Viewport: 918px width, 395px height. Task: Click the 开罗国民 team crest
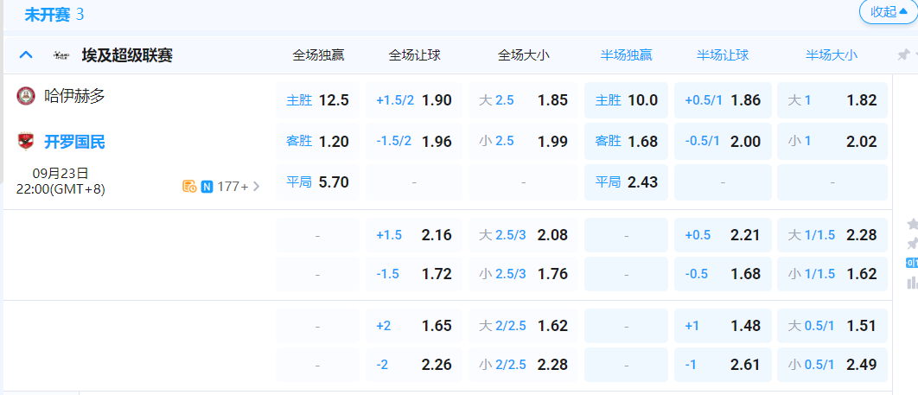pos(26,142)
